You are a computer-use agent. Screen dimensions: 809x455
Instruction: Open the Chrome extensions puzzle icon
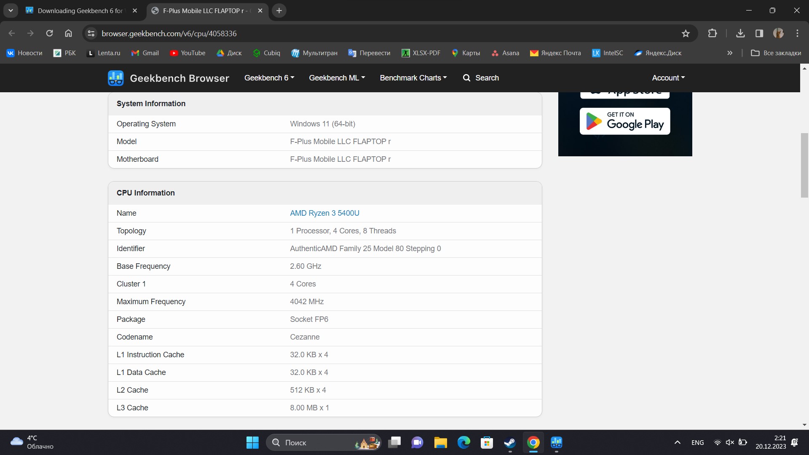pyautogui.click(x=713, y=33)
